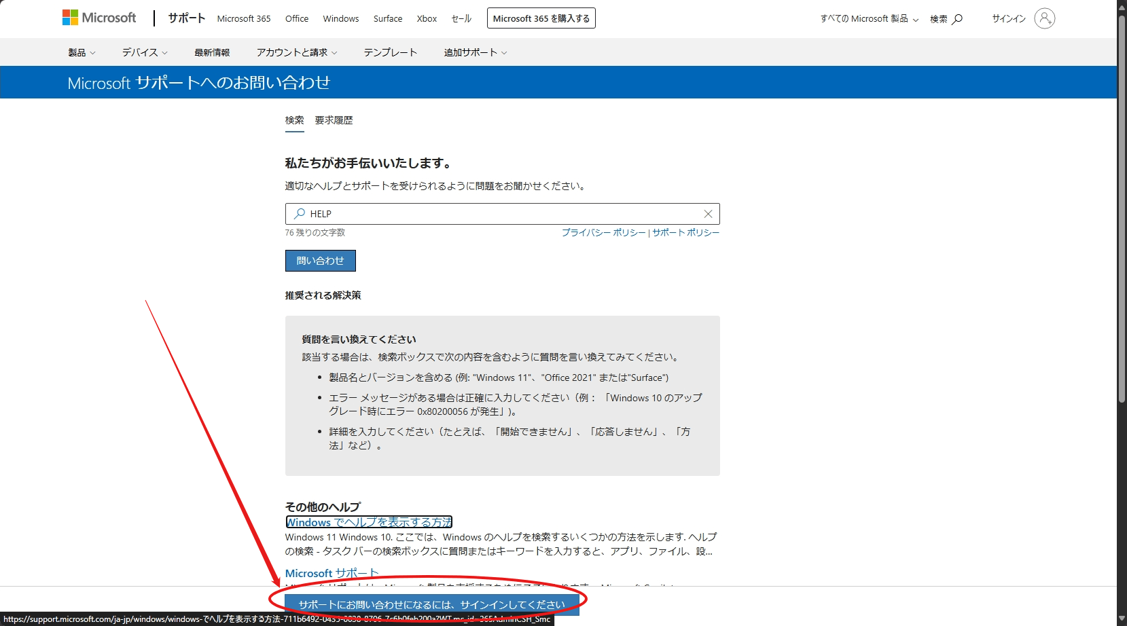Click the 問い合わせ button
Screen dimensions: 1127x626
coord(321,261)
